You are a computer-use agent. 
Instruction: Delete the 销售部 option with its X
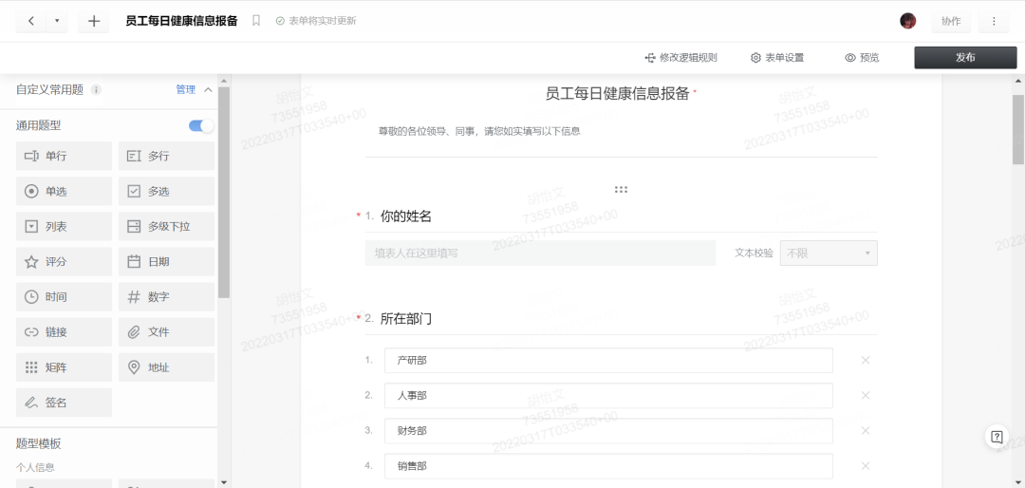coord(866,466)
